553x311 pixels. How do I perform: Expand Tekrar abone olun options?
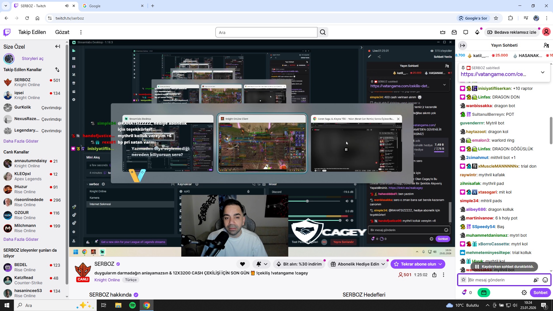click(440, 264)
